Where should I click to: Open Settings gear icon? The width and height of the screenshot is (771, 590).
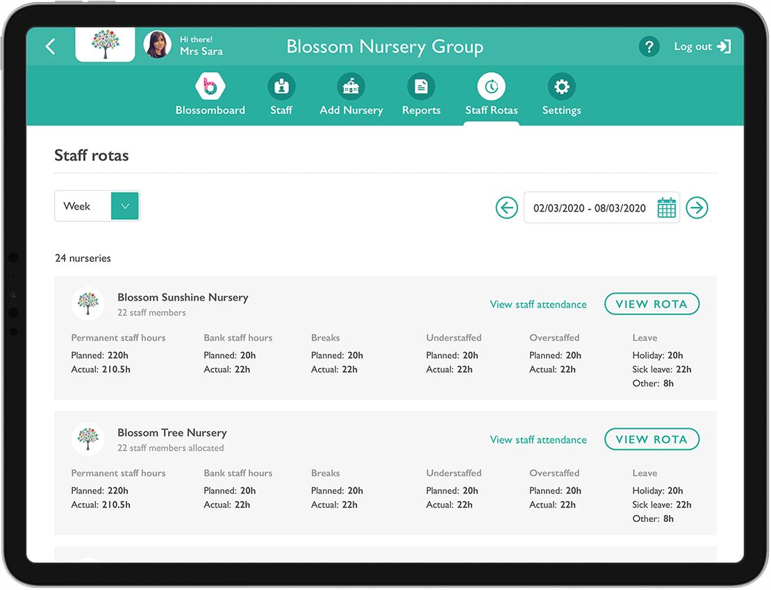pos(561,87)
